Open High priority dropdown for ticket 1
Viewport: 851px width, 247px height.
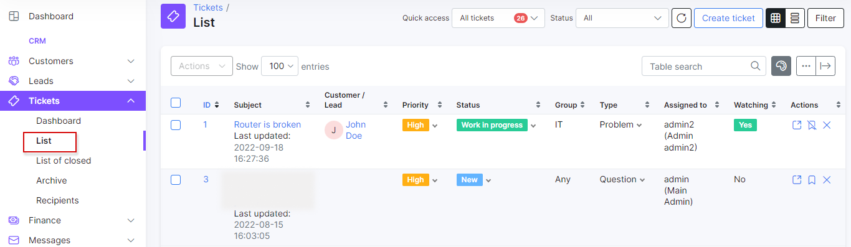click(435, 126)
